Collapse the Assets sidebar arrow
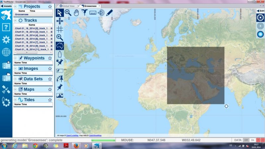Screen dimensions: 265x149 2,6
